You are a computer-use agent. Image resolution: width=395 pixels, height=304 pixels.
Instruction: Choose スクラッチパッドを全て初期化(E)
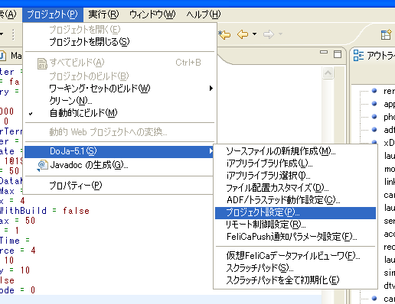[x=295, y=280]
